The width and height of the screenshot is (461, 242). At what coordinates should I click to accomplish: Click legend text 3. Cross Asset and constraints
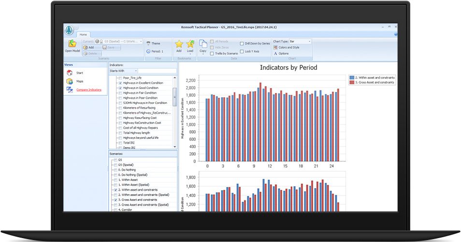pos(375,82)
